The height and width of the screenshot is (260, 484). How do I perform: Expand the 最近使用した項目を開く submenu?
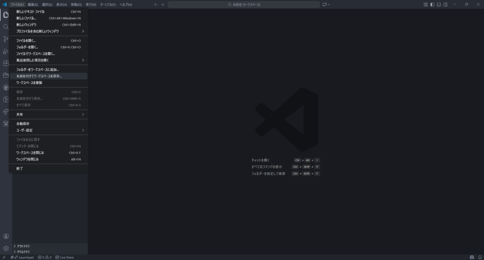pos(48,60)
